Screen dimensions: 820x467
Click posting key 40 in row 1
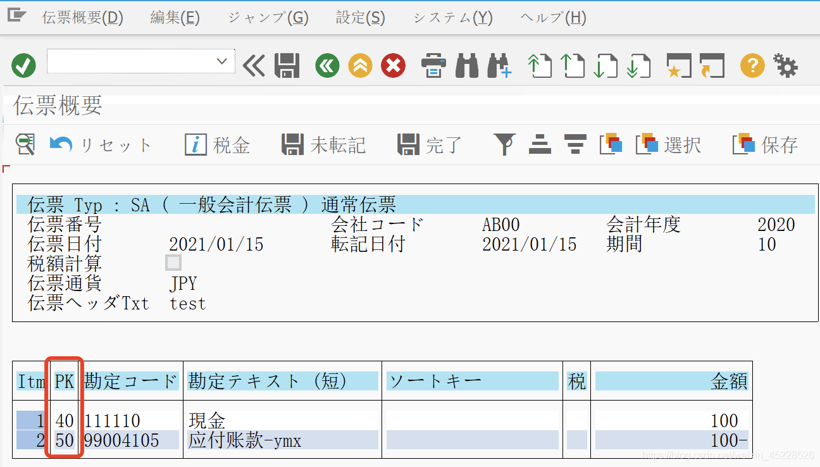(x=65, y=421)
